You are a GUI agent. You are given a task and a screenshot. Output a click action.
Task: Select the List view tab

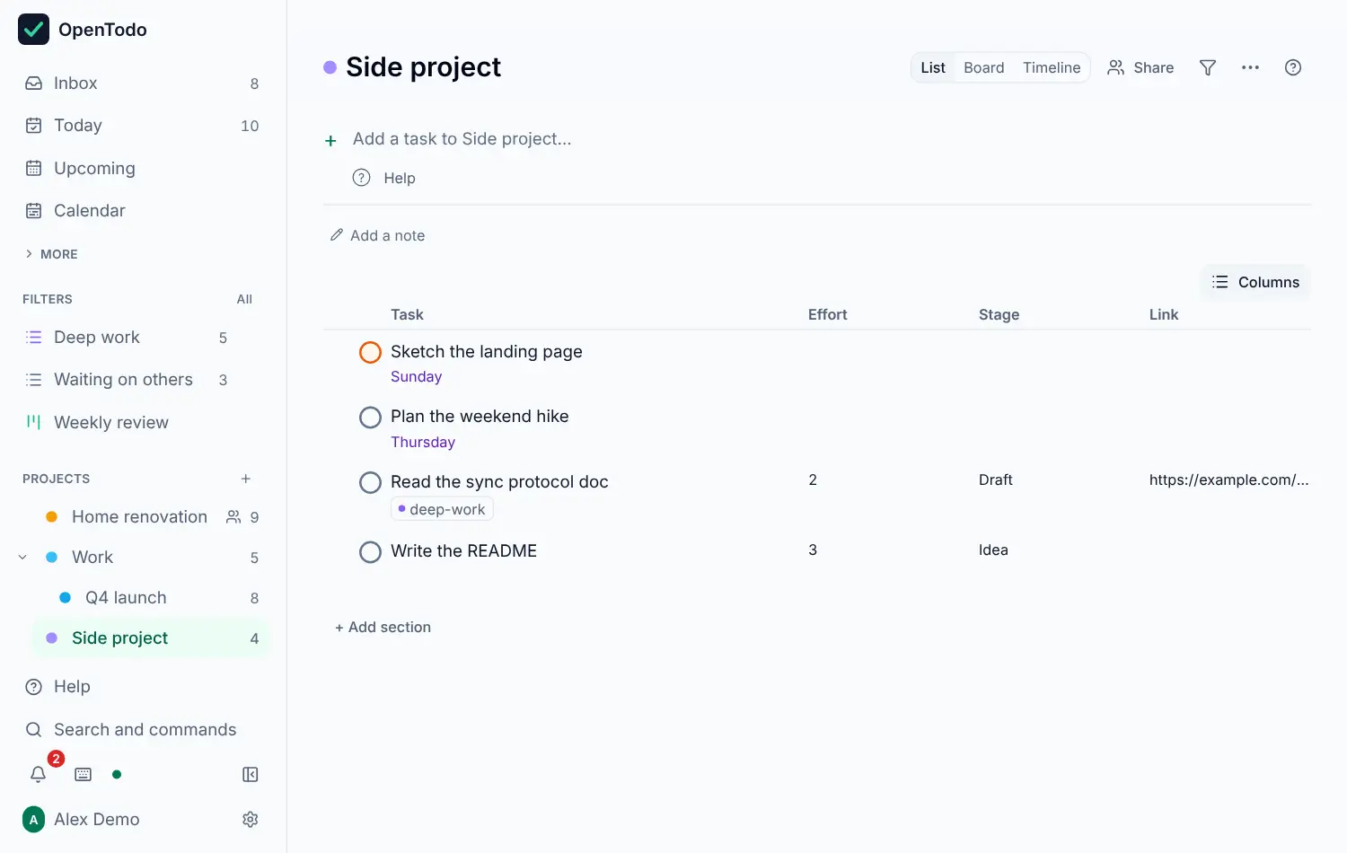[933, 67]
